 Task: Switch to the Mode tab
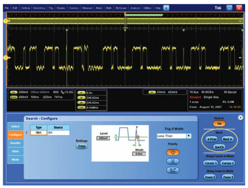(15, 160)
